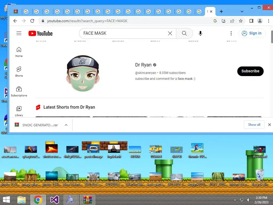Image resolution: width=273 pixels, height=205 pixels.
Task: Close the downloads bar
Action: tap(269, 125)
